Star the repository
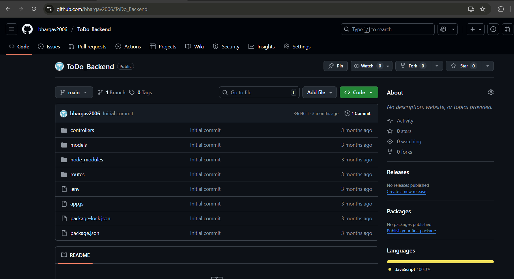The width and height of the screenshot is (514, 279). coord(463,66)
